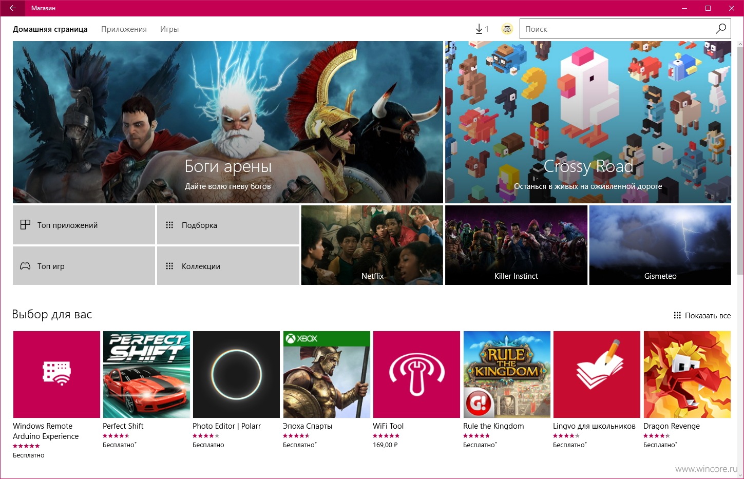Click the star rating under Perfect Shift

click(116, 436)
